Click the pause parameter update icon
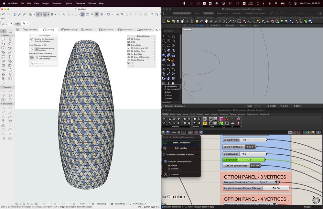Image resolution: width=323 pixels, height=209 pixels. coord(37,49)
